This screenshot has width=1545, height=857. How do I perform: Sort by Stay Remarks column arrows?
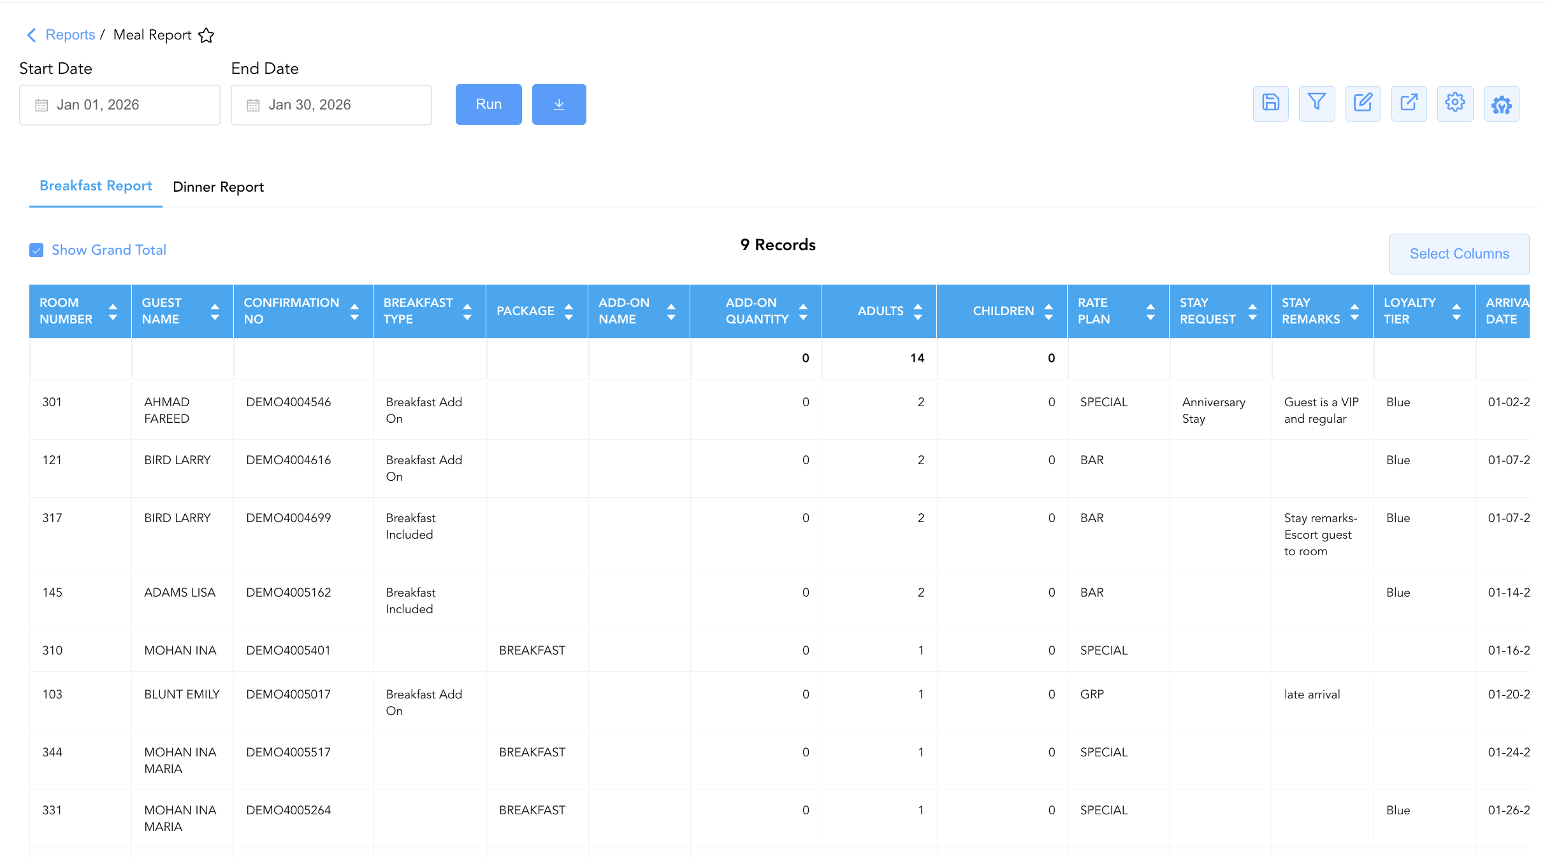click(x=1354, y=311)
